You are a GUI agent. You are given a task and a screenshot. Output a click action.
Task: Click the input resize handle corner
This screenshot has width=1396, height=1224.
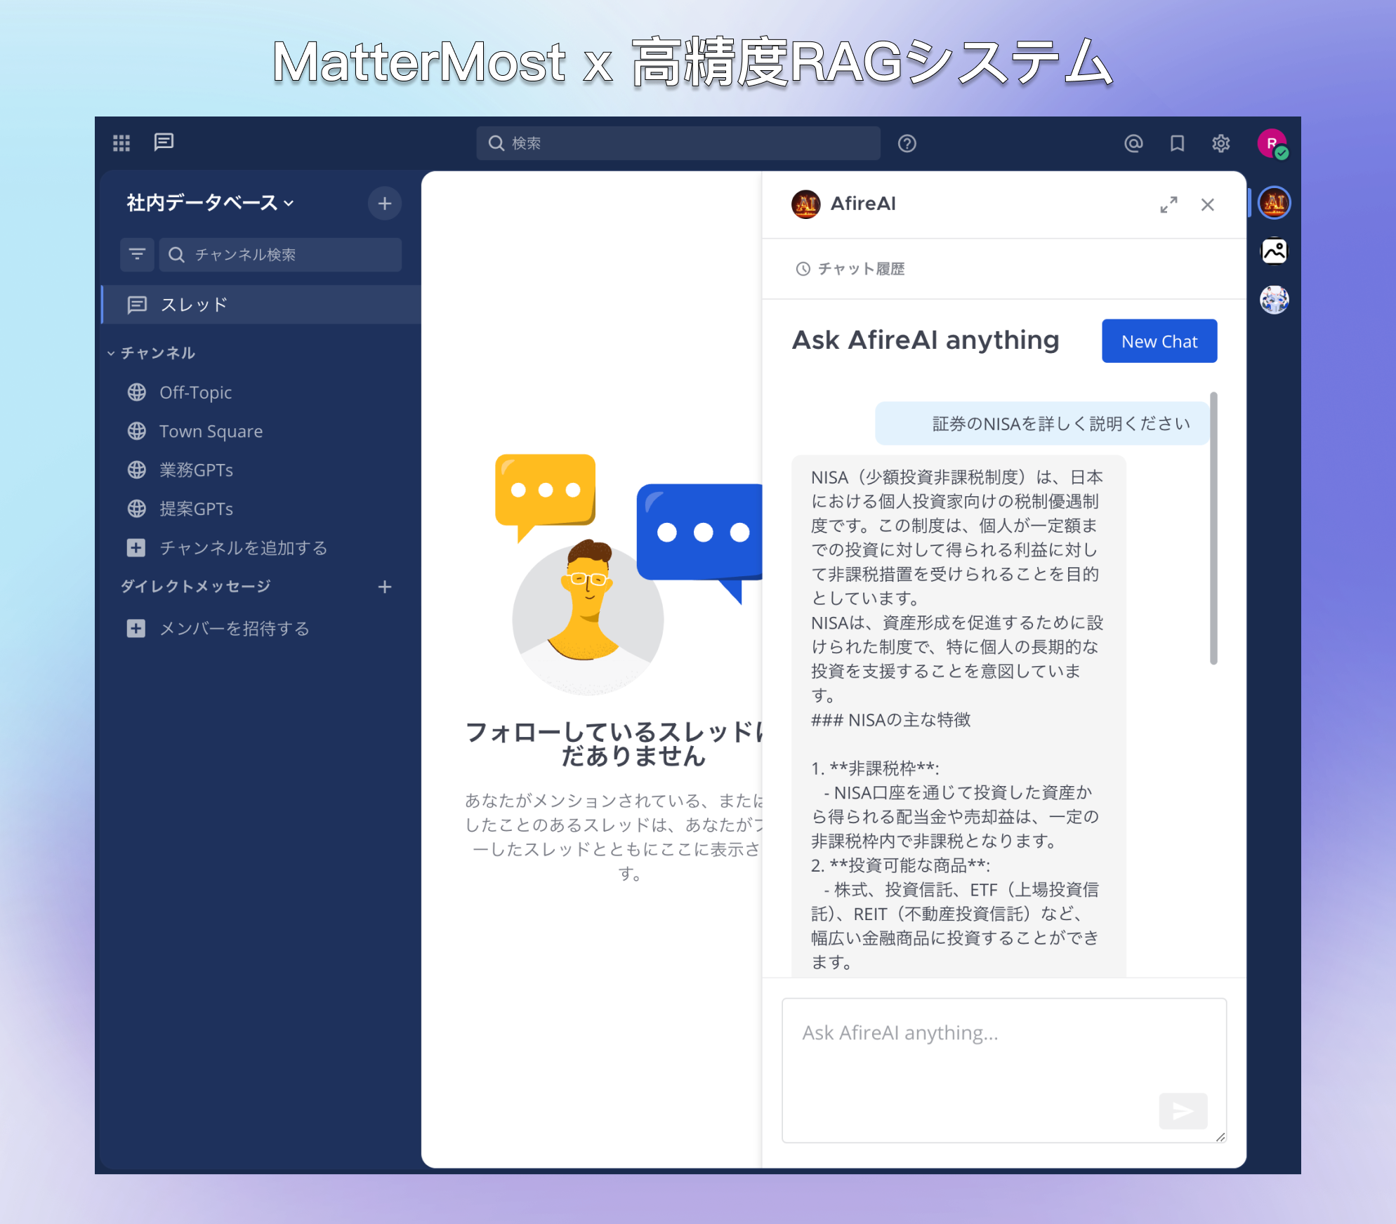tap(1220, 1137)
